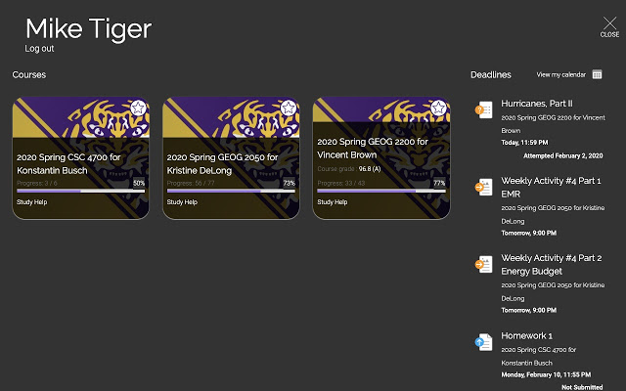The image size is (626, 391).
Task: Click the 50% badge on CSC 4700 card
Action: point(139,183)
